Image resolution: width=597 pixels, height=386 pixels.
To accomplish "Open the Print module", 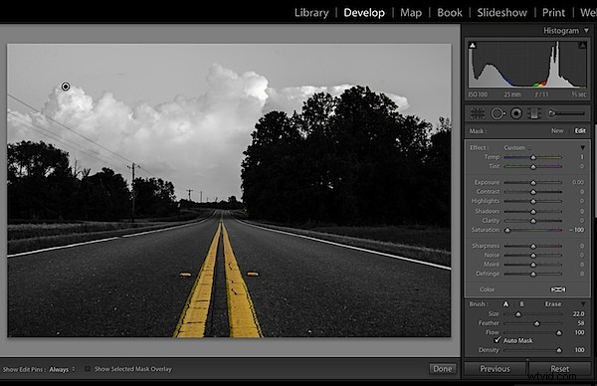I will coord(553,13).
